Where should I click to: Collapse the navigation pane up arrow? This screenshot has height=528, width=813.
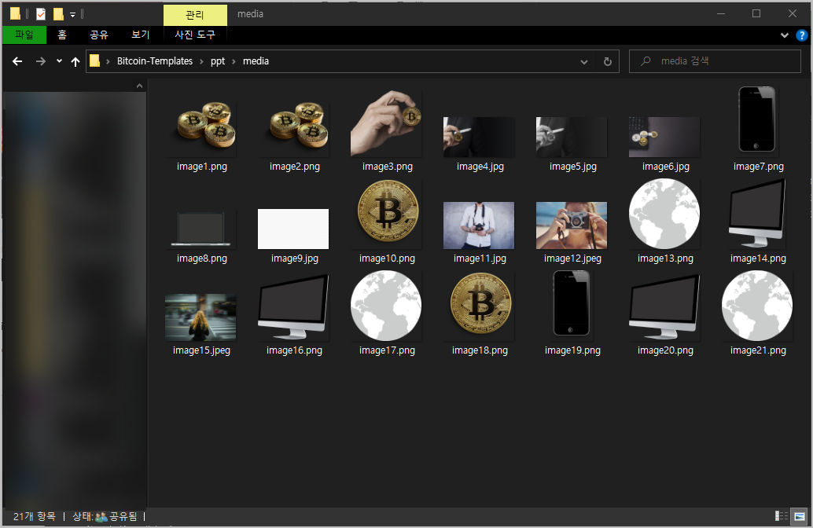(139, 86)
